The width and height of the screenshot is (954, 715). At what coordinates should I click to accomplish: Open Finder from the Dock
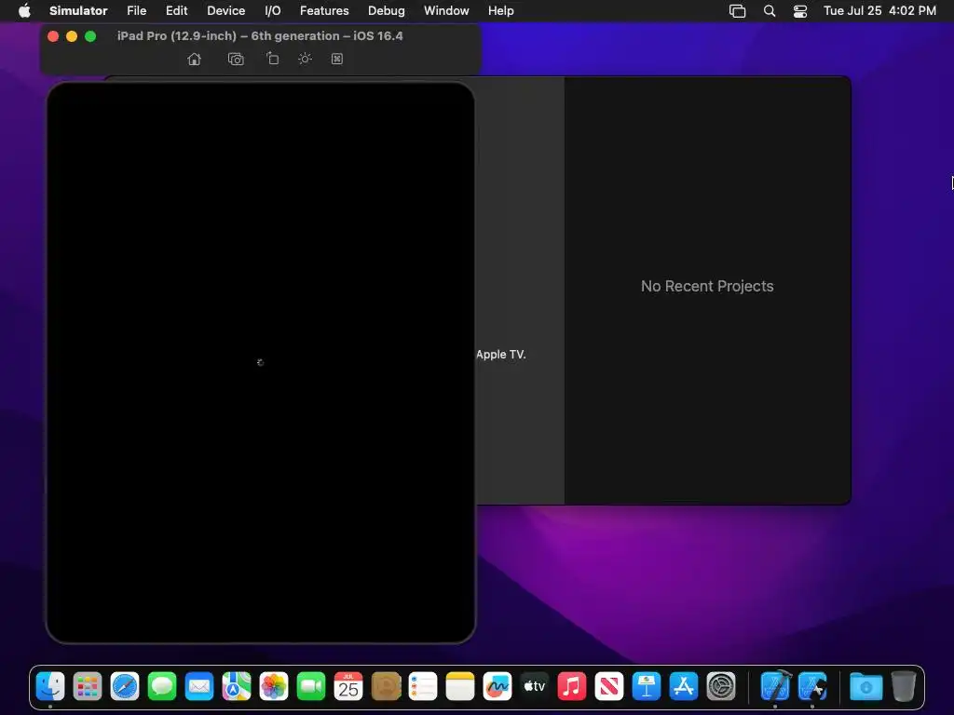point(50,686)
